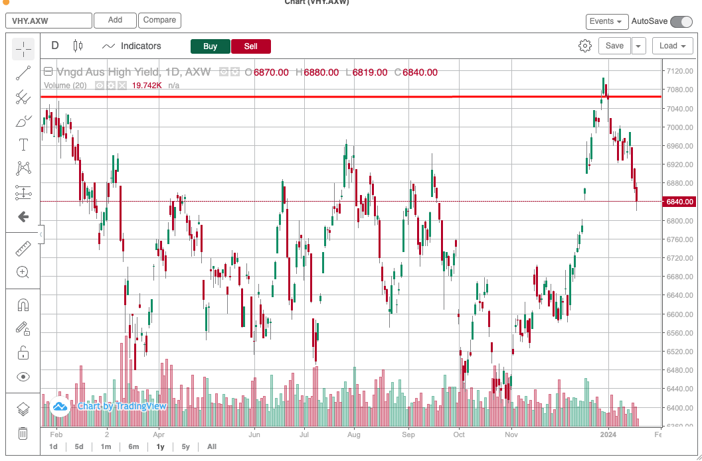Click the Volume (20) legend label
Viewport: 702px width, 461px height.
click(65, 85)
